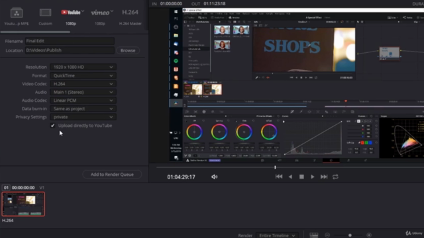Jump to last frame of timeline
This screenshot has width=424, height=238.
(324, 177)
